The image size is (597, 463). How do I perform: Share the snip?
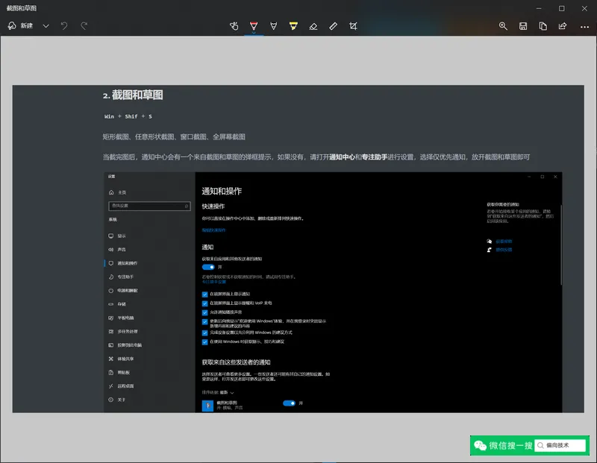[563, 26]
